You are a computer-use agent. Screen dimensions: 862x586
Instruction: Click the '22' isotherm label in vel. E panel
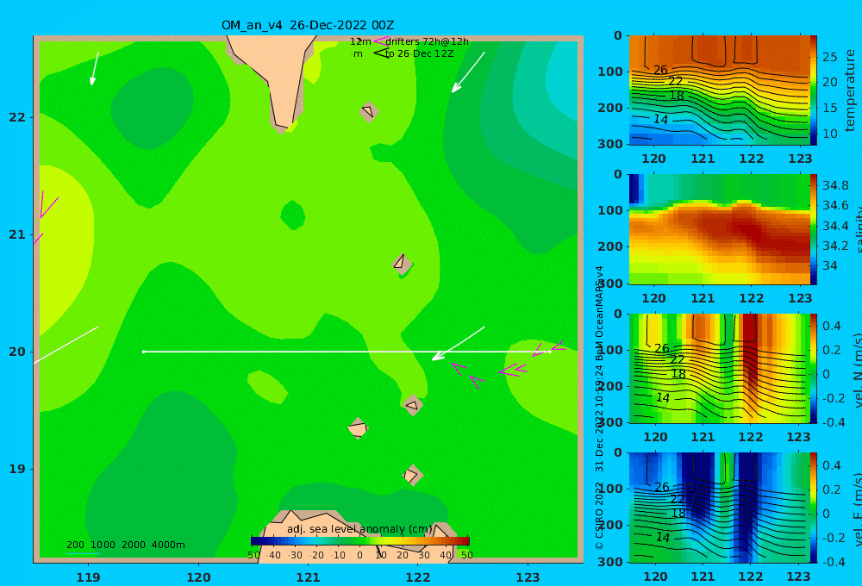tap(678, 499)
